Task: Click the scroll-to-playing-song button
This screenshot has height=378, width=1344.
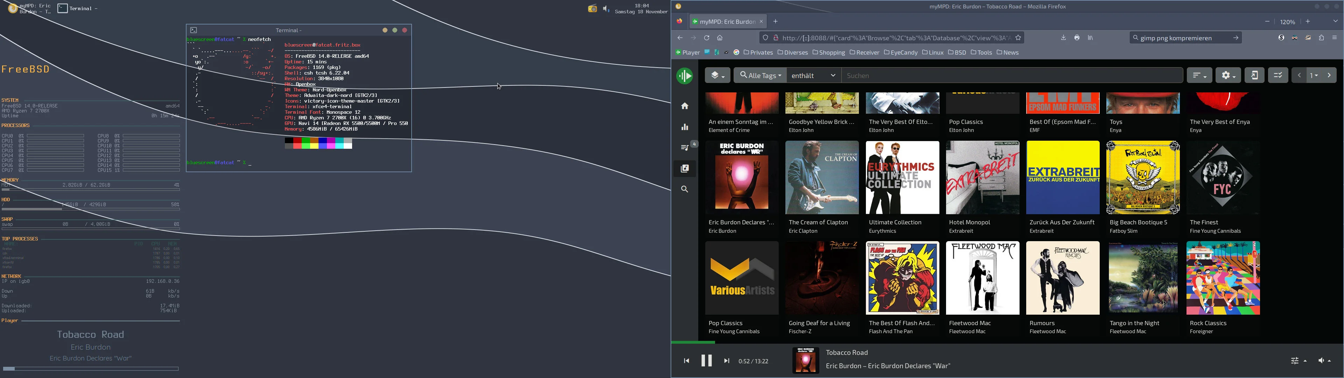Action: tap(1254, 76)
